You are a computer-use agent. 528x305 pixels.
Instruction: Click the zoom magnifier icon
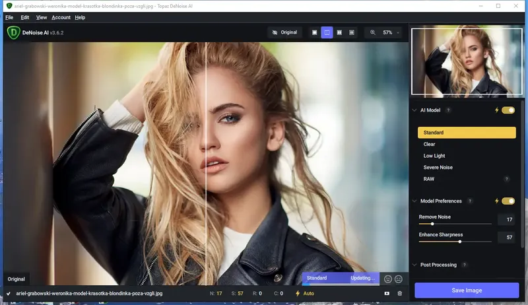click(373, 32)
